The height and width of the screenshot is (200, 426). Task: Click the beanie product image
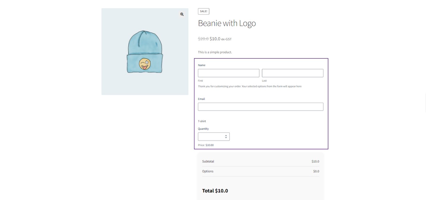[145, 51]
